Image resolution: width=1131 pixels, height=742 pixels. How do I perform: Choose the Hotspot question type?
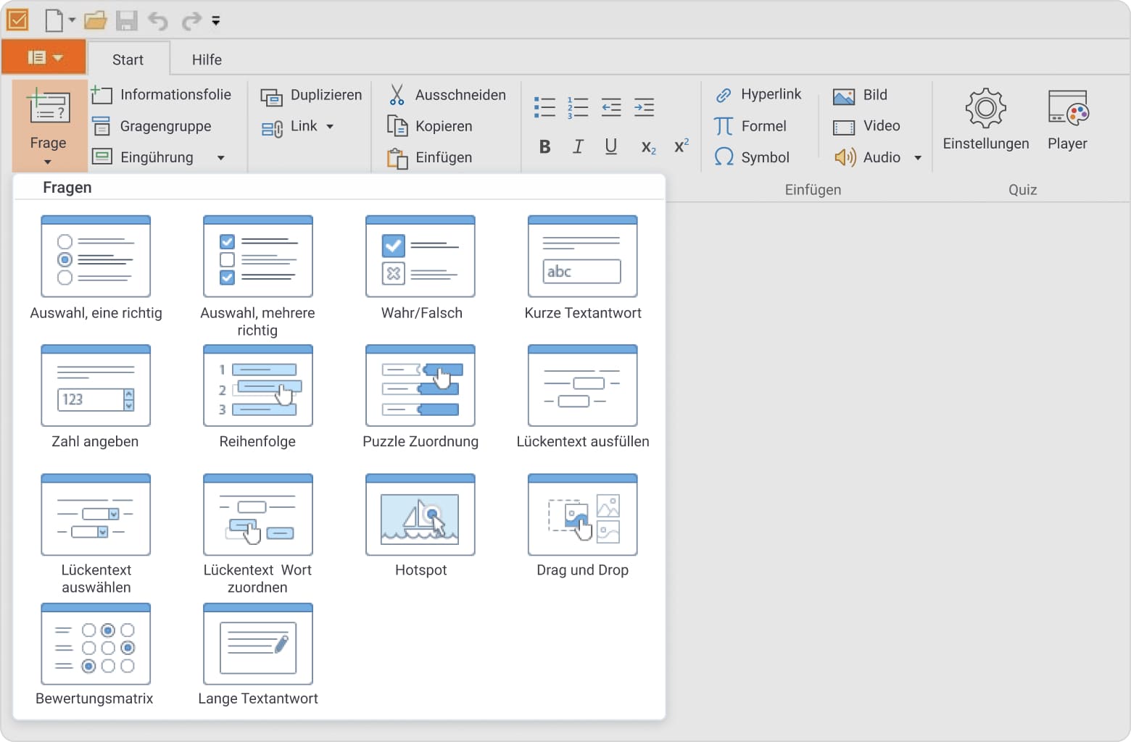pyautogui.click(x=420, y=514)
